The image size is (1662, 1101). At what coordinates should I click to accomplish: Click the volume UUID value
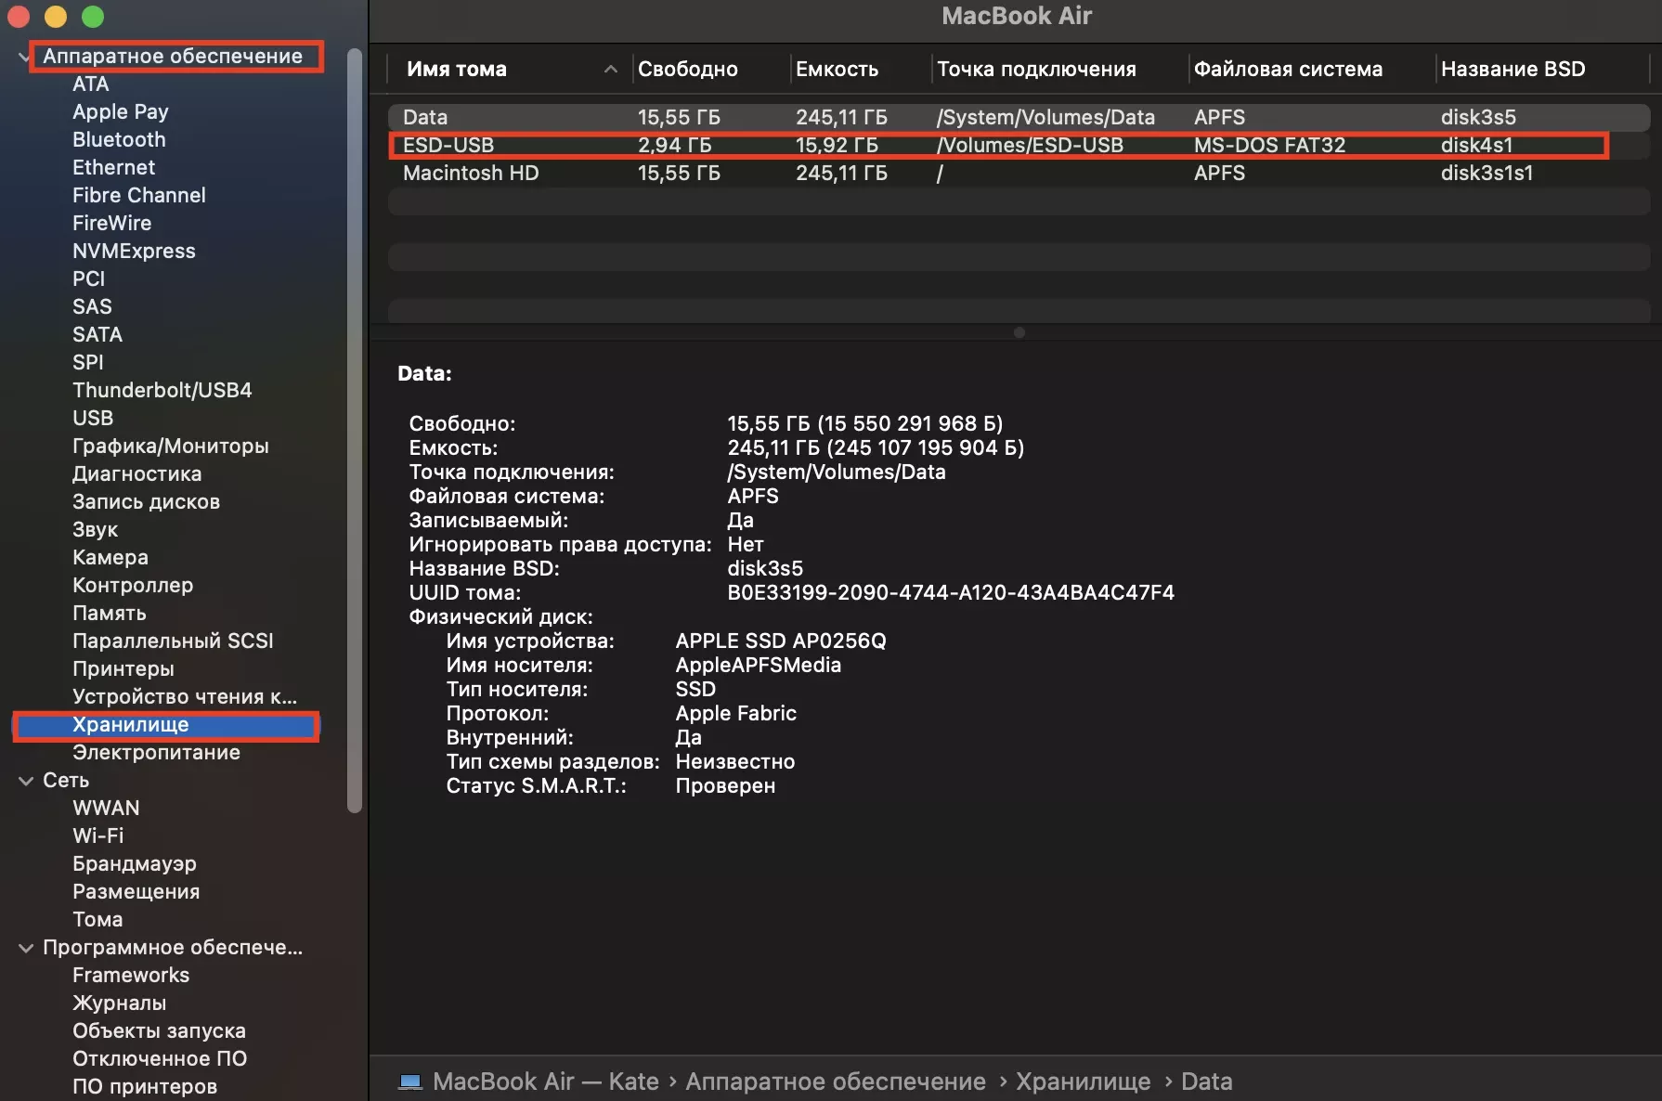tap(951, 592)
